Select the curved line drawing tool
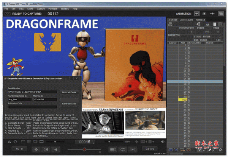228x157 pixels. coord(215,150)
